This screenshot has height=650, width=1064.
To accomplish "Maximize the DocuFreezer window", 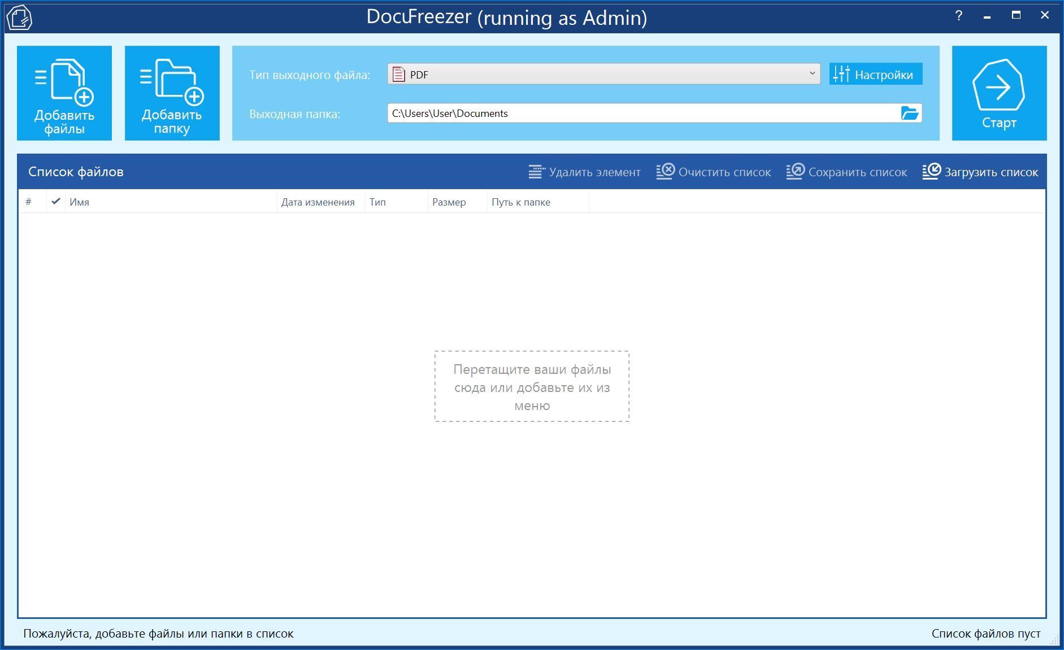I will click(1016, 16).
